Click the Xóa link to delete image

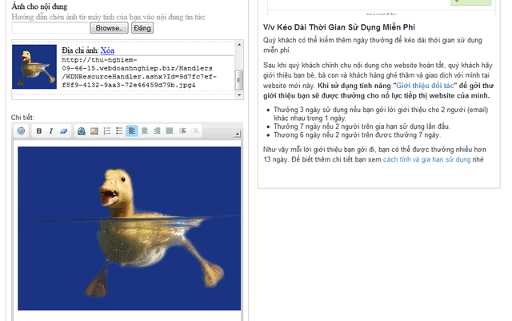107,50
